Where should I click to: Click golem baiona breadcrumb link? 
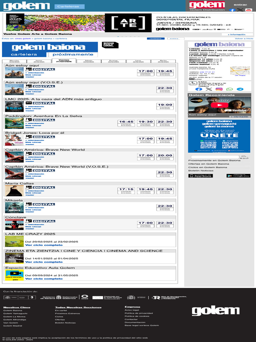pos(43,39)
